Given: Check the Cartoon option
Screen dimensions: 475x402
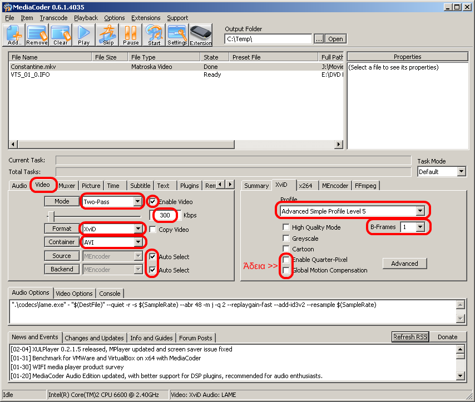Looking at the screenshot, I should [286, 249].
